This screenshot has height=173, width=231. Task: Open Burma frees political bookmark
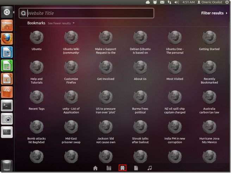point(140,102)
